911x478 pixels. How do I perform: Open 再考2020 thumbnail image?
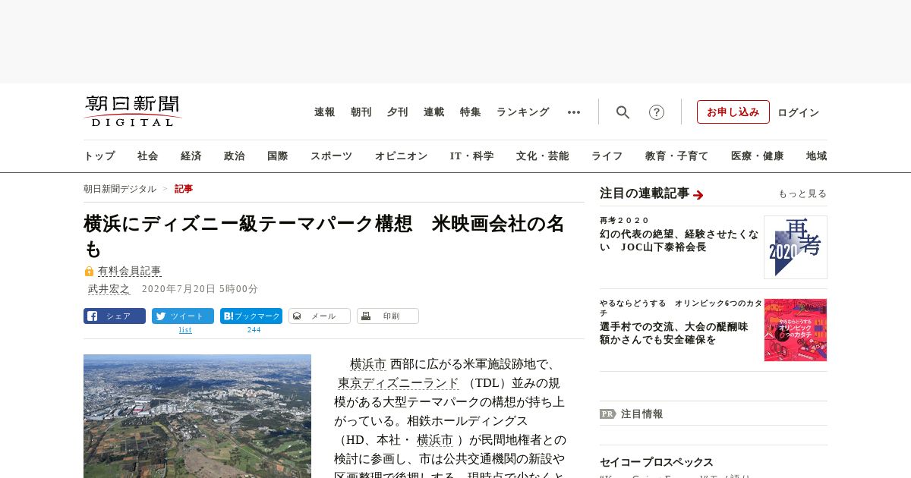coord(796,247)
